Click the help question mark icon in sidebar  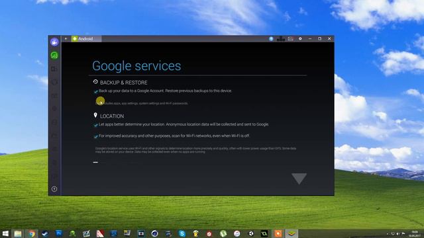coord(54,189)
